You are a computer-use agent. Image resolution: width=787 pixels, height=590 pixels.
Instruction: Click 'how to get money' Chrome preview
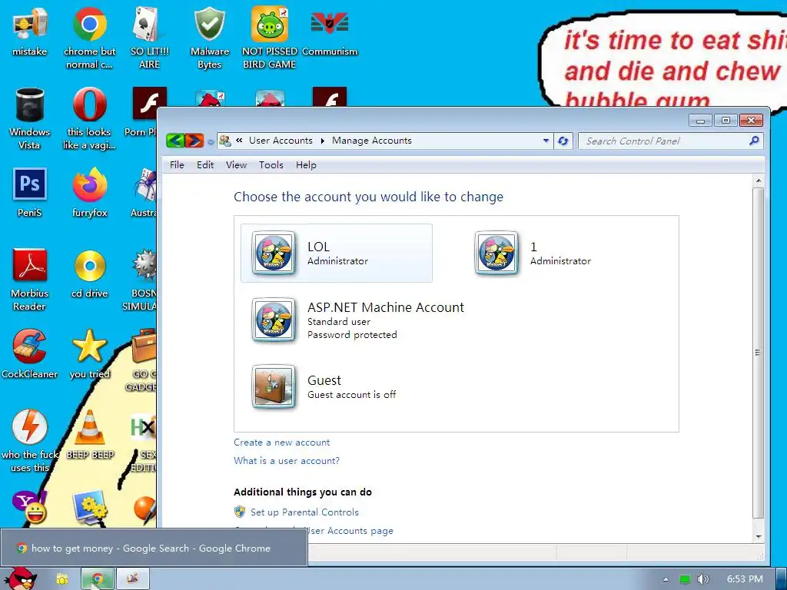click(x=154, y=548)
